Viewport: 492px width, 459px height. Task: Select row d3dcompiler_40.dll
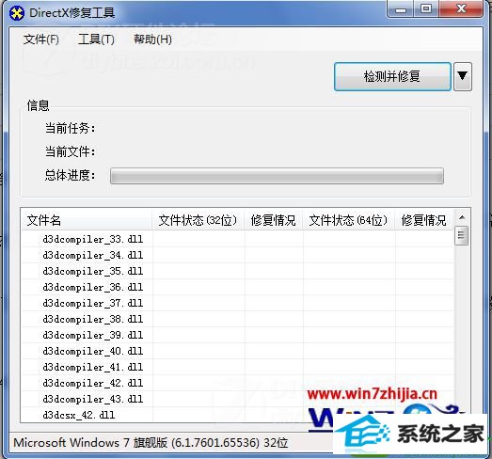237,351
